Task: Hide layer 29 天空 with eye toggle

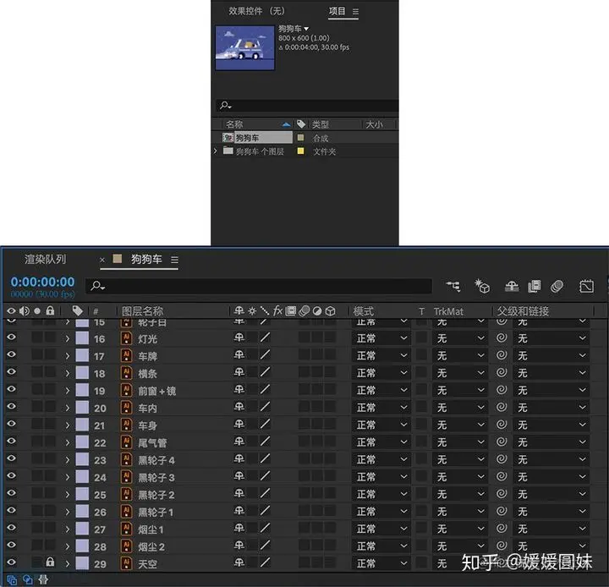Action: coord(12,562)
